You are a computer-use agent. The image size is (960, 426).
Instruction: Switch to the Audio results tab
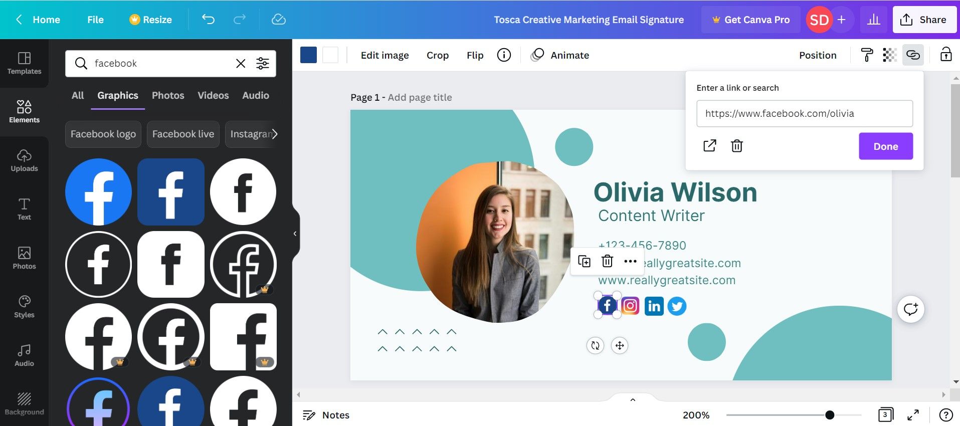point(256,95)
